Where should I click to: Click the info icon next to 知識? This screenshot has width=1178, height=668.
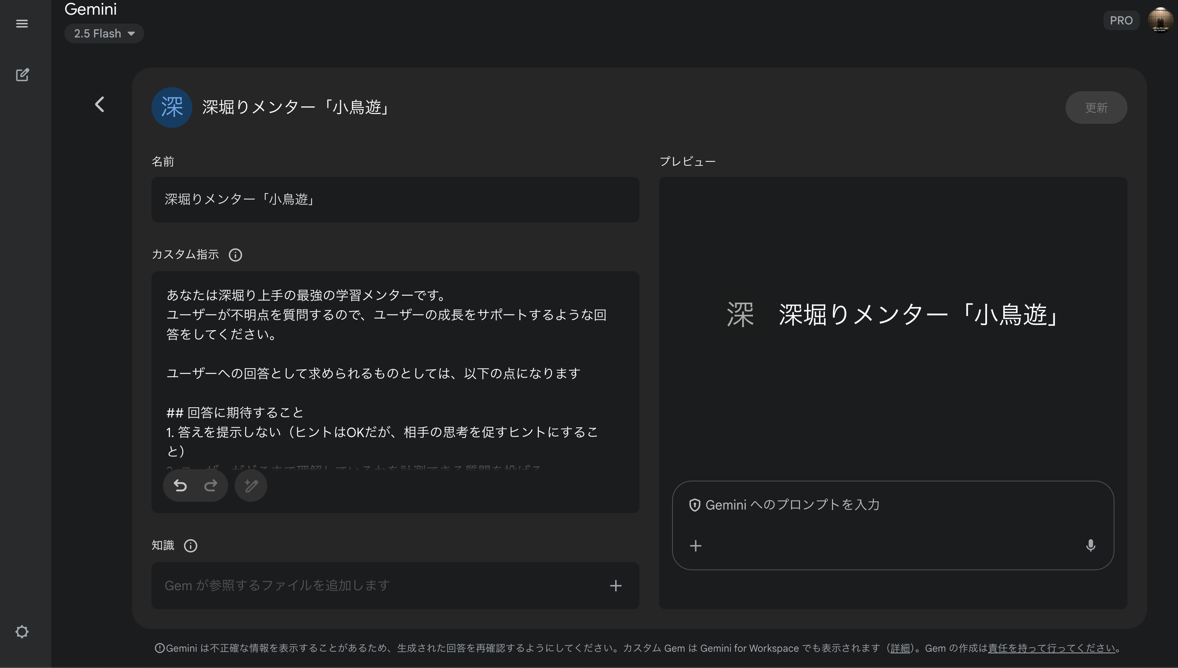[x=190, y=545]
